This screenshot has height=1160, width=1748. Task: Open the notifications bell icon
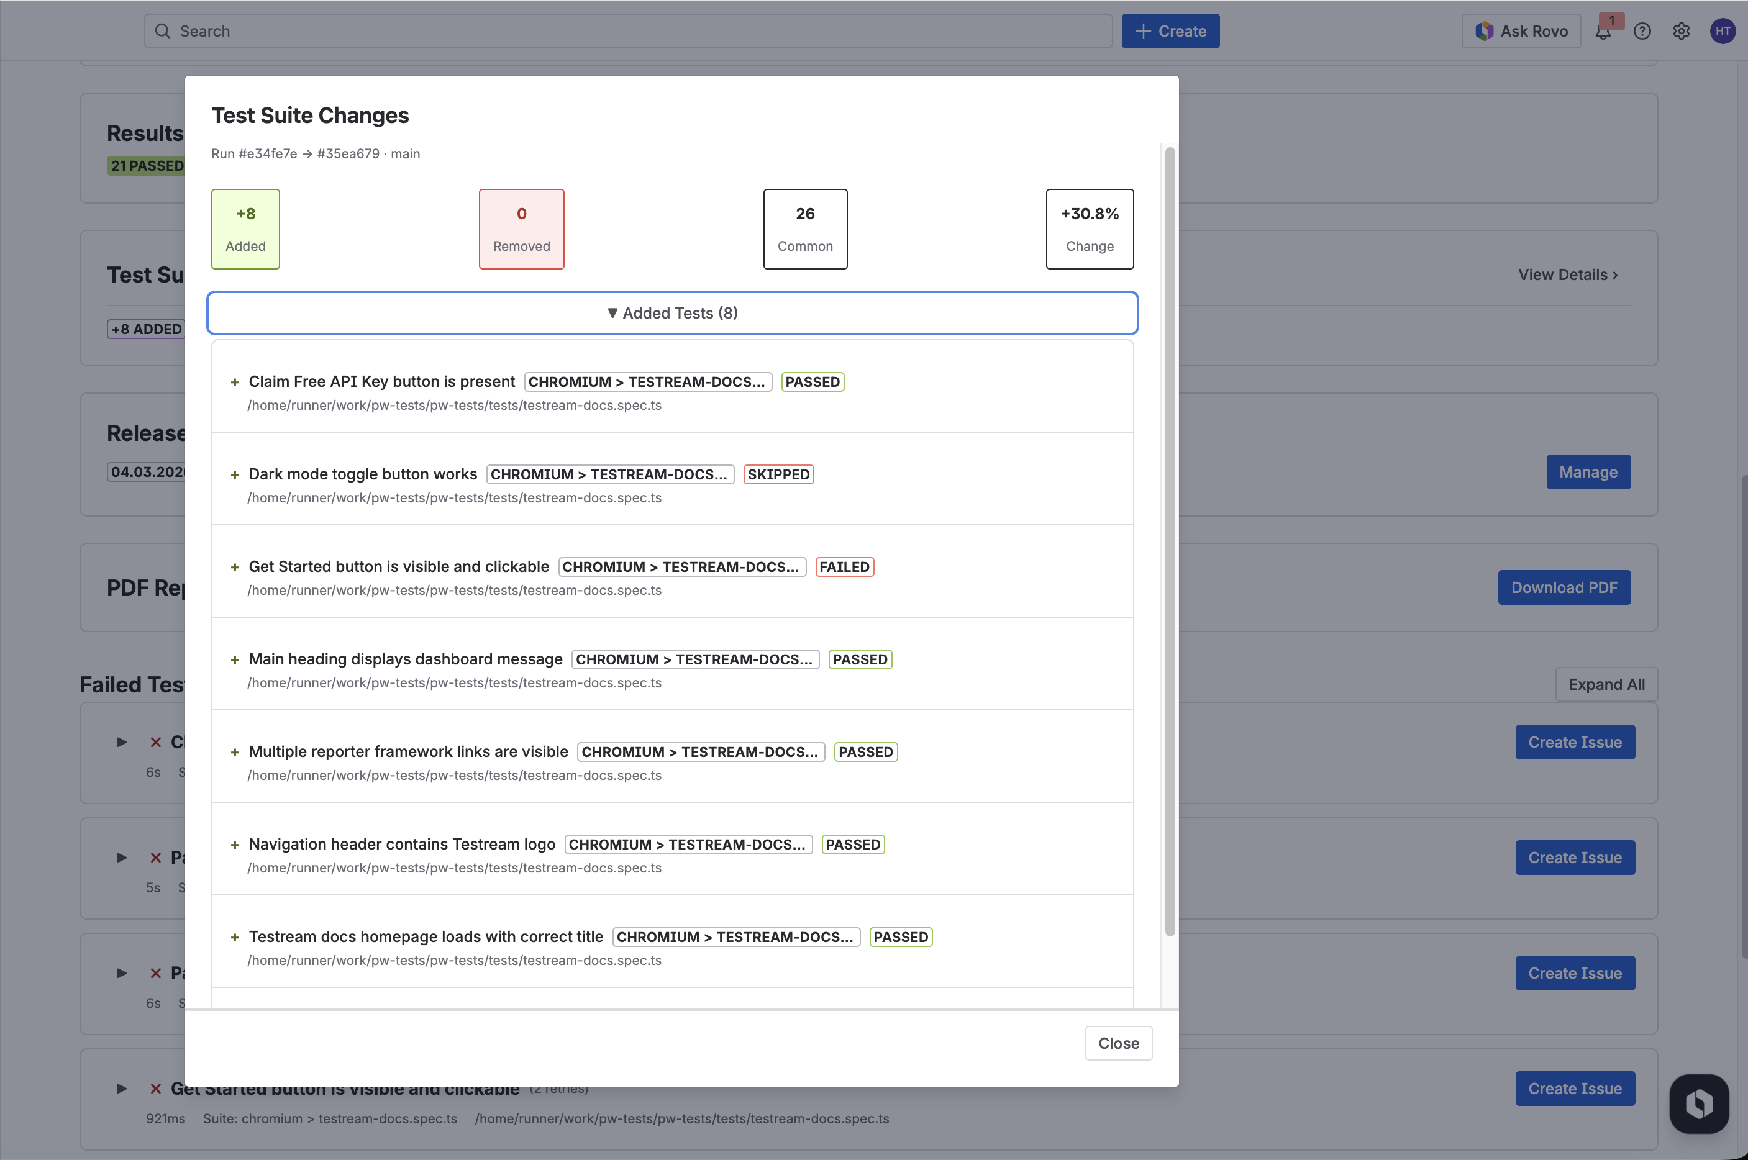1603,31
